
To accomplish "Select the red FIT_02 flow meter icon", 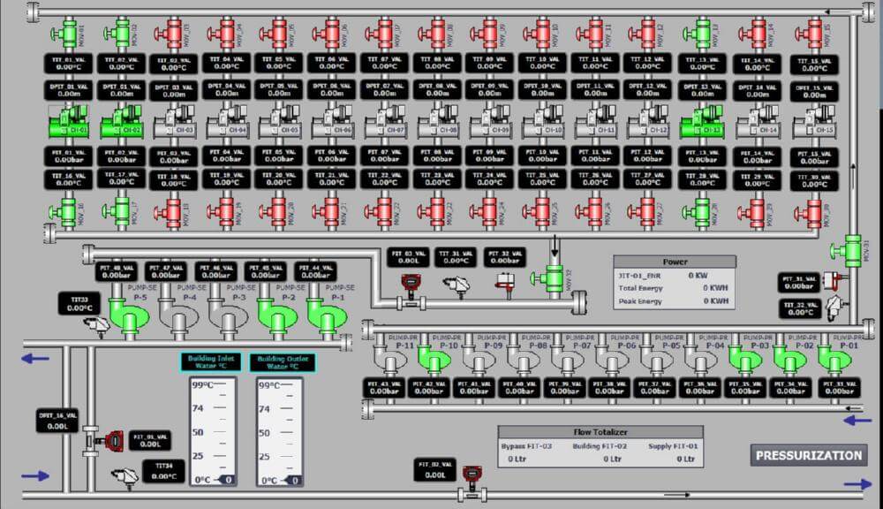I will (472, 477).
